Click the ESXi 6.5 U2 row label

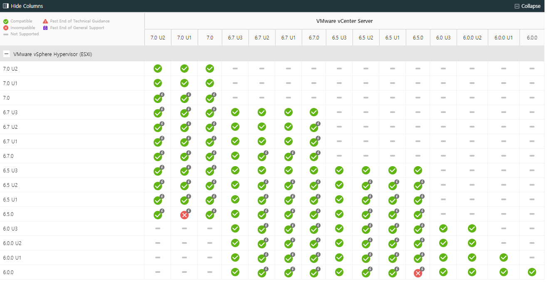point(10,185)
